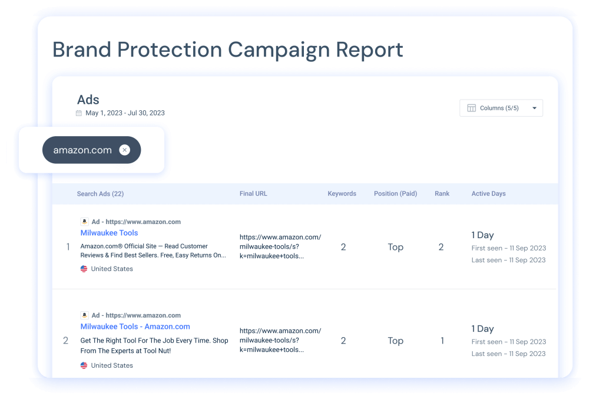Click the columns table icon
The image size is (603, 399).
472,108
